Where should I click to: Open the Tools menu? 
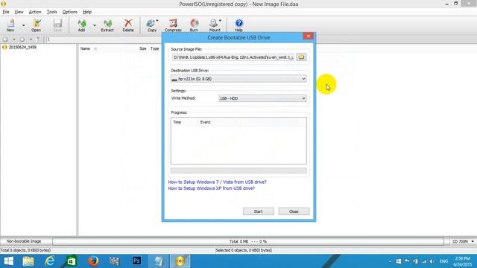(51, 12)
